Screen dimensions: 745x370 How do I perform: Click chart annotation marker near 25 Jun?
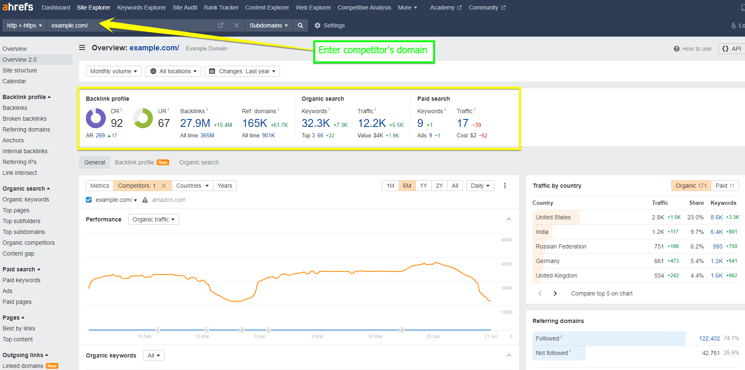[402, 330]
